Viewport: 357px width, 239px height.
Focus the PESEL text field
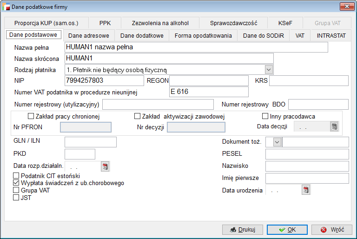[307, 154]
